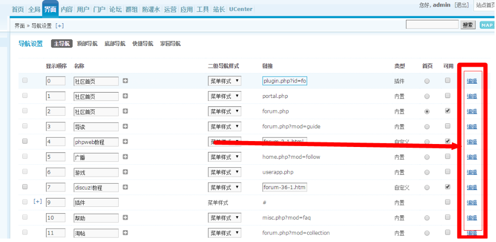The width and height of the screenshot is (496, 242).
Task: Select 首页 radio for forum.php row
Action: tap(427, 111)
